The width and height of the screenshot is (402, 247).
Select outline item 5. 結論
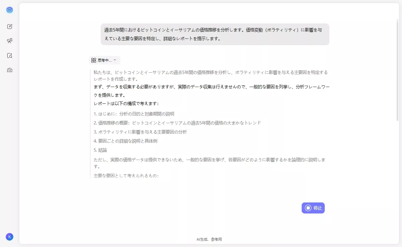100,150
